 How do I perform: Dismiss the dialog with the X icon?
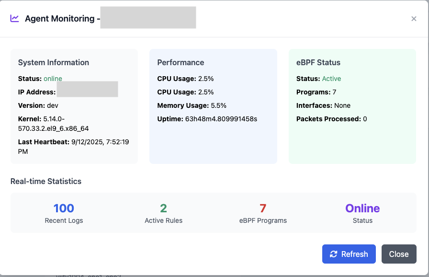[414, 19]
